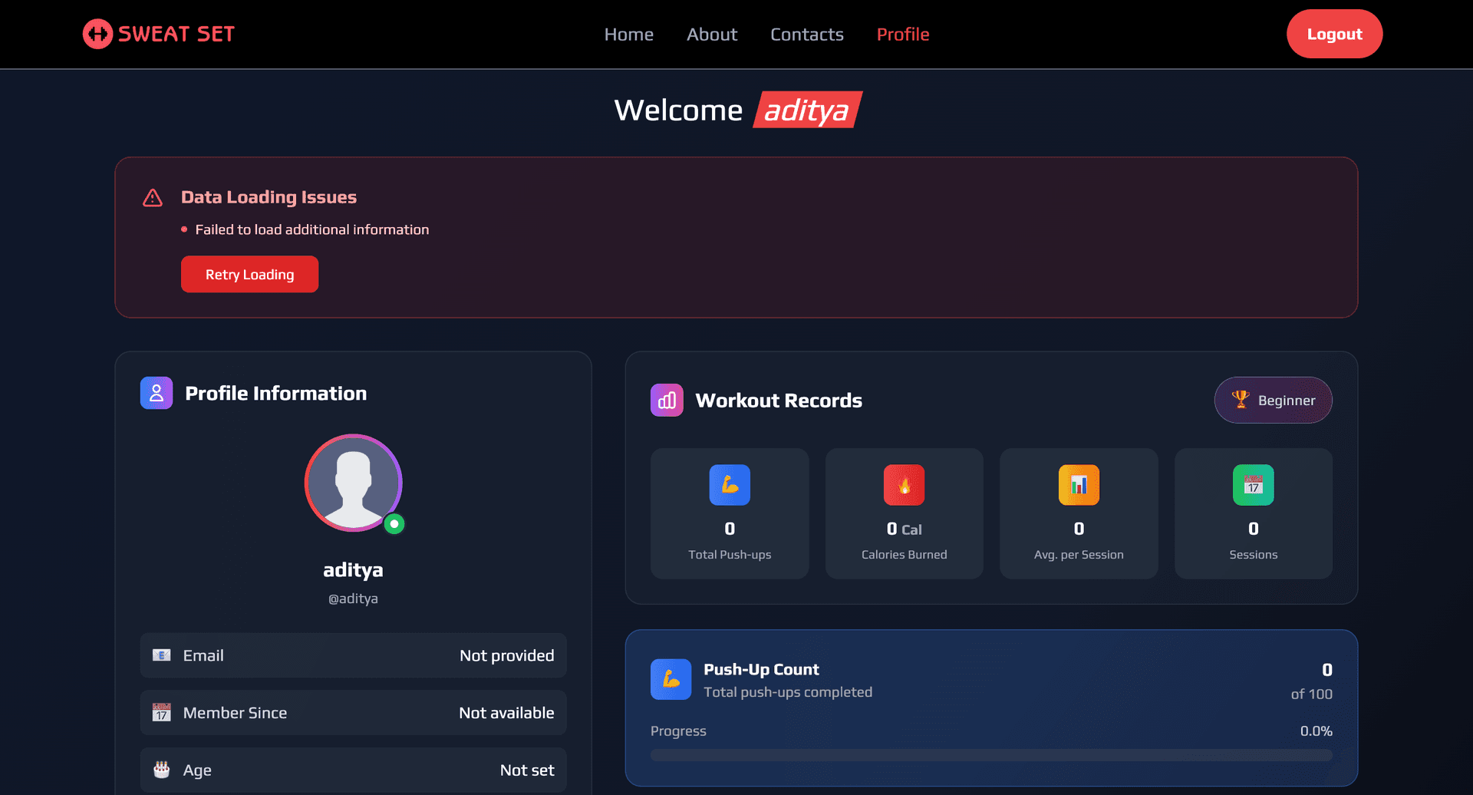Click the 'Progress' label
Viewport: 1473px width, 795px height.
pos(678,731)
